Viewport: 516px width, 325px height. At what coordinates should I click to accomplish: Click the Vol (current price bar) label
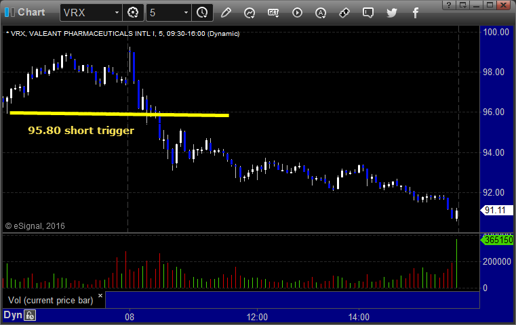point(51,301)
